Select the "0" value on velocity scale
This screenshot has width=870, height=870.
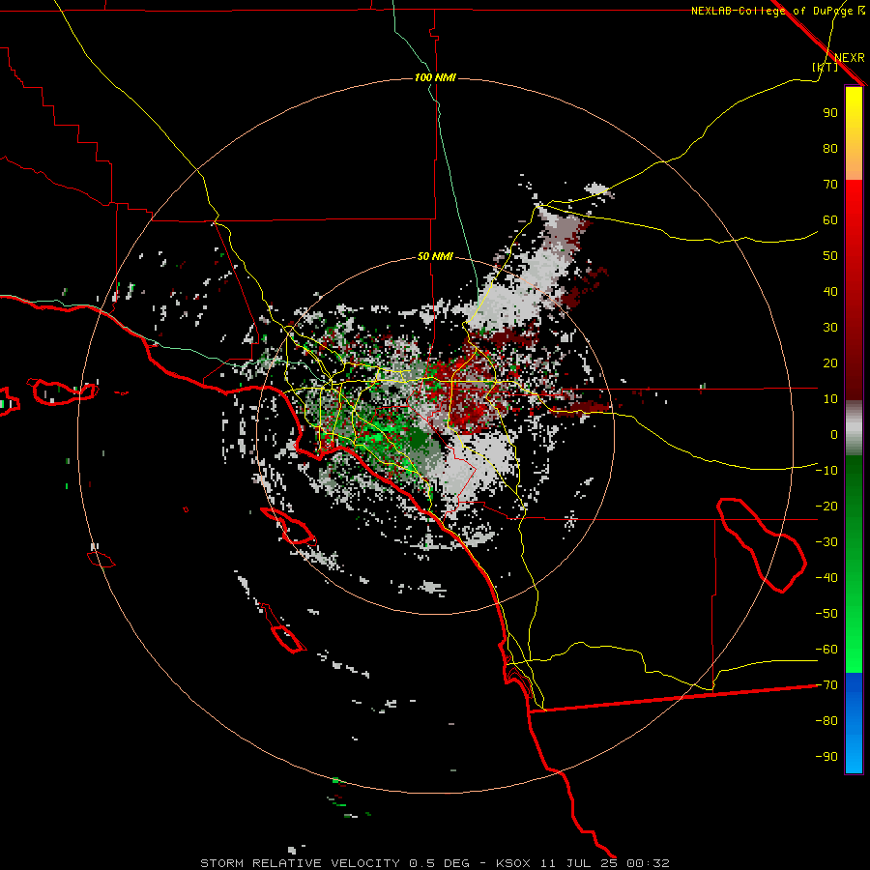[x=834, y=434]
